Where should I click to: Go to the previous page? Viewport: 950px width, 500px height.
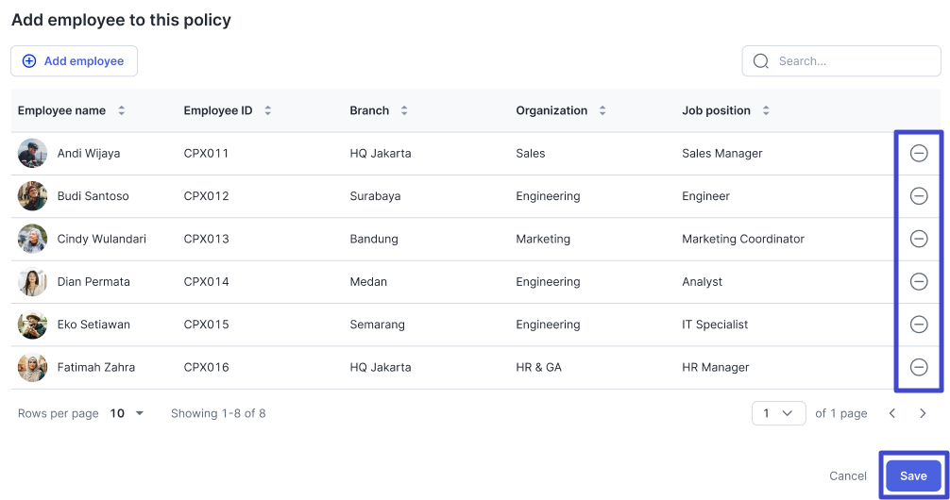pyautogui.click(x=892, y=413)
